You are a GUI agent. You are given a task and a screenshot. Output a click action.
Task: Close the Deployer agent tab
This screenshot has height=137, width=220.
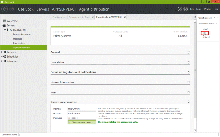pos(93,17)
